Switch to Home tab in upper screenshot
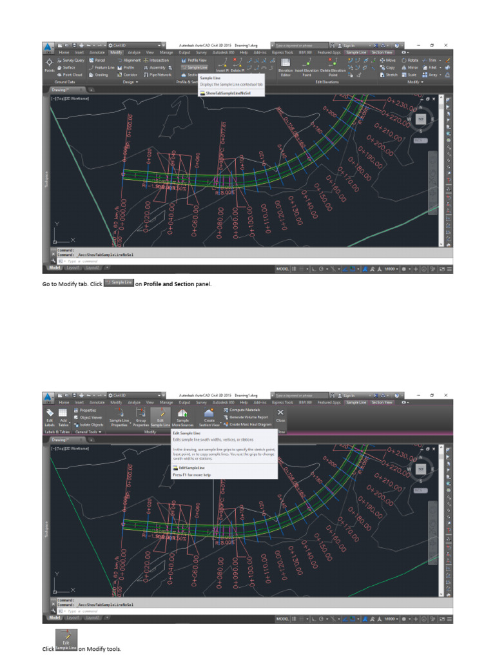The height and width of the screenshot is (660, 495). (x=64, y=53)
